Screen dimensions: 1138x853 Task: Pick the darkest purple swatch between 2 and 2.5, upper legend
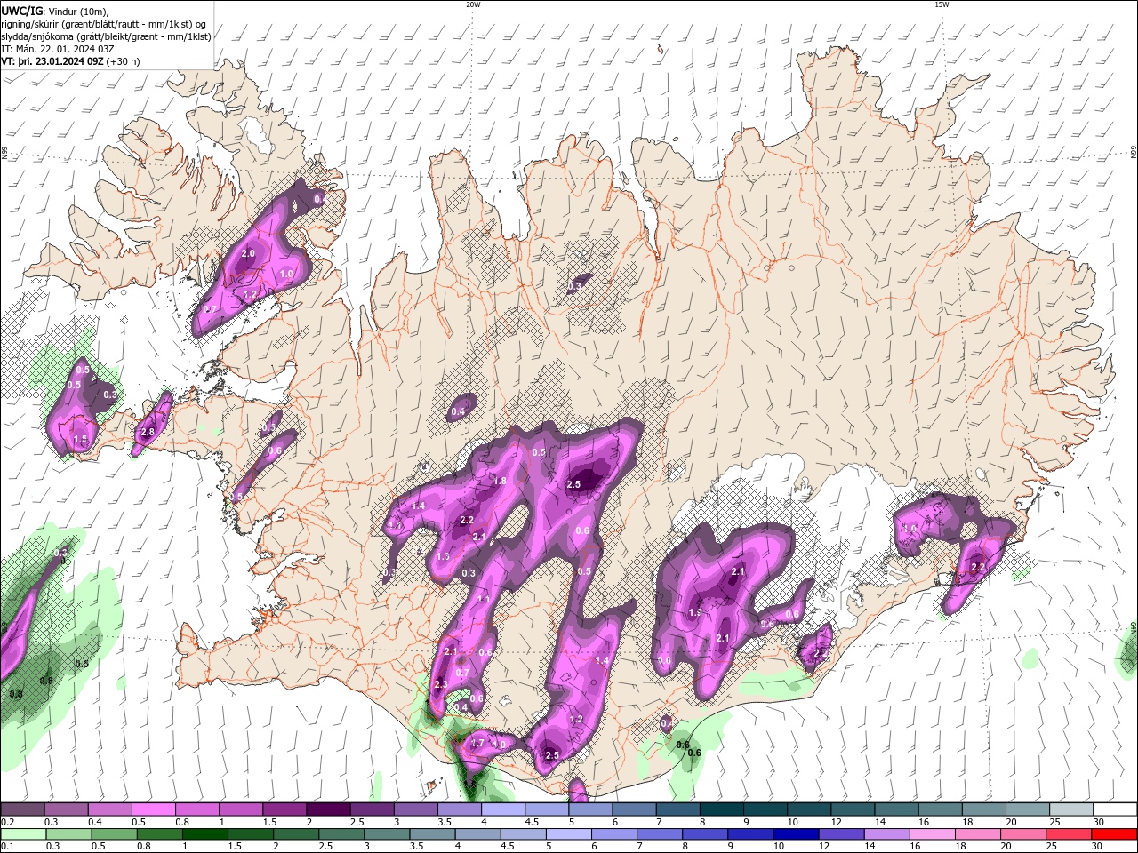(x=328, y=809)
